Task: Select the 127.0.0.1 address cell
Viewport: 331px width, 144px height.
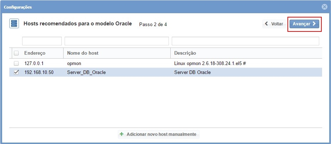Action: click(x=34, y=63)
